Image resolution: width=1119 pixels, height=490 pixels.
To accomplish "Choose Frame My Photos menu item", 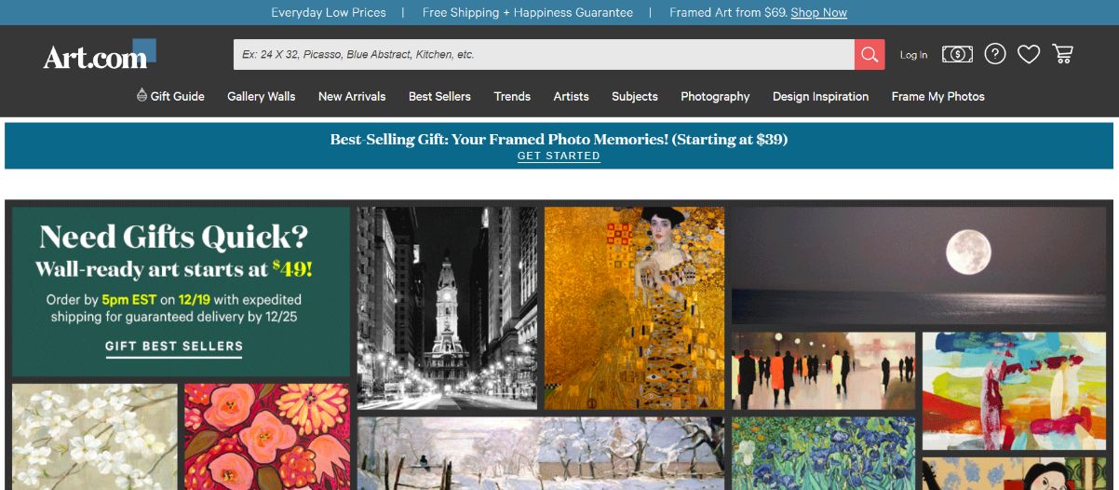I will point(937,96).
